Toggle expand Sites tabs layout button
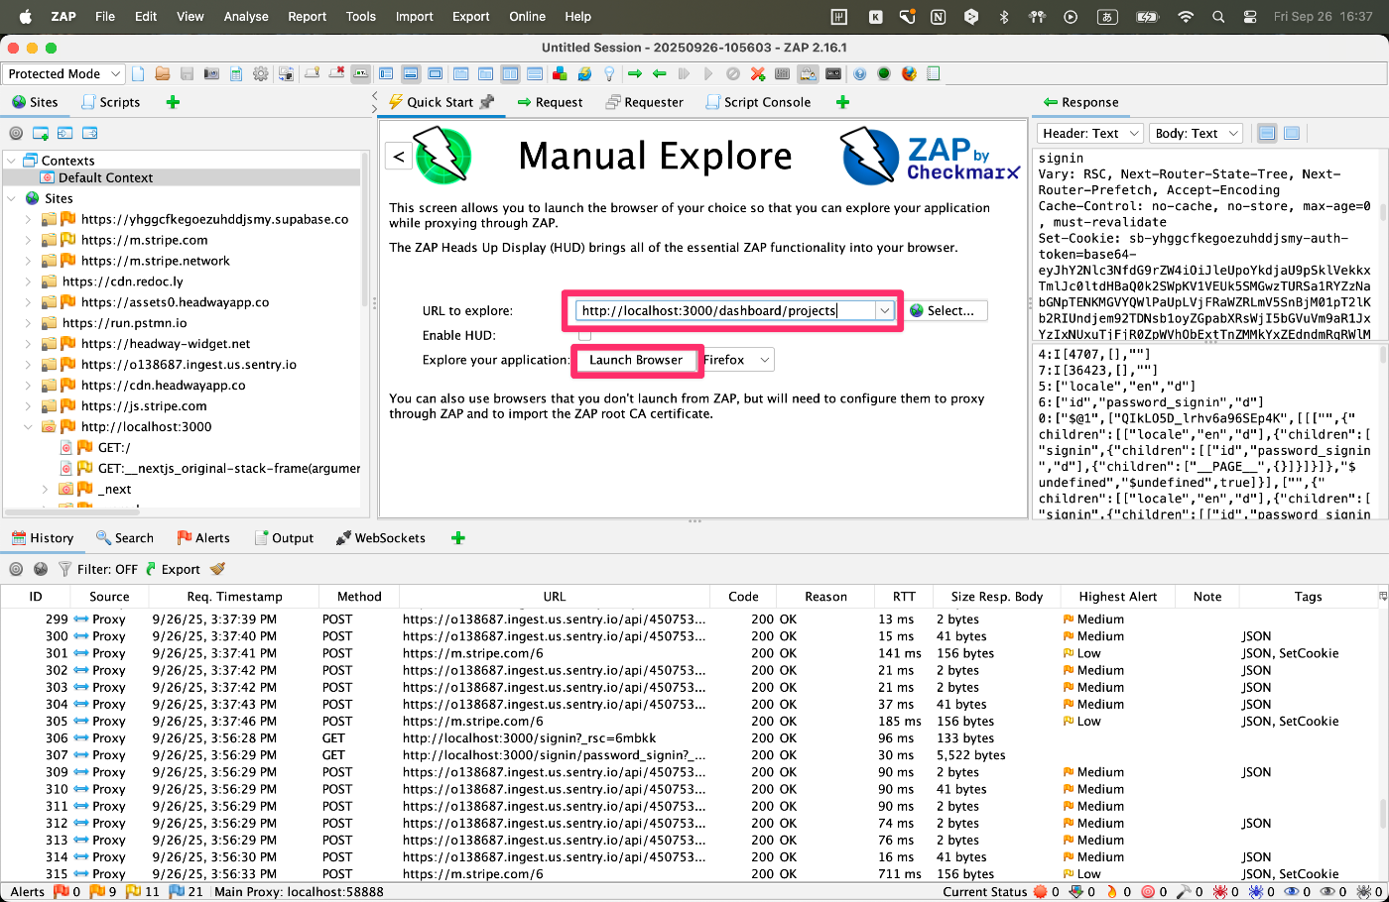The width and height of the screenshot is (1389, 902). click(x=386, y=73)
